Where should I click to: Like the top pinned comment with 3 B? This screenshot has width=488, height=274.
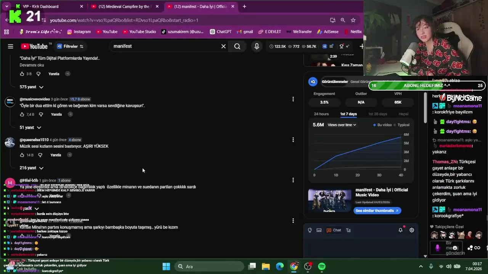point(22,74)
